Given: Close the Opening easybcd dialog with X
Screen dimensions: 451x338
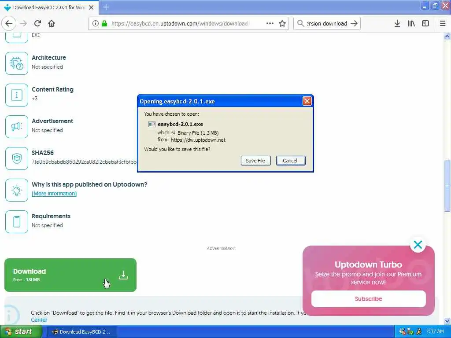Looking at the screenshot, I should click(x=307, y=101).
